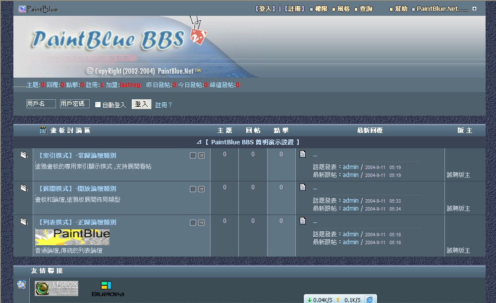Click the folder icon of 【列表模式】 forum
This screenshot has height=303, width=496.
pos(24,221)
